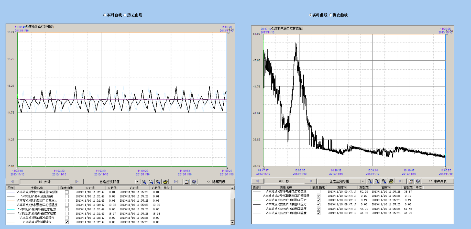This screenshot has width=471, height=229.
Task: Click 变量名称 column header in right list
Action: point(286,187)
